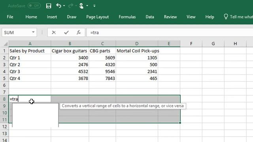Expand the Name Box dropdown arrow
Image resolution: width=253 pixels, height=142 pixels.
(x=33, y=32)
